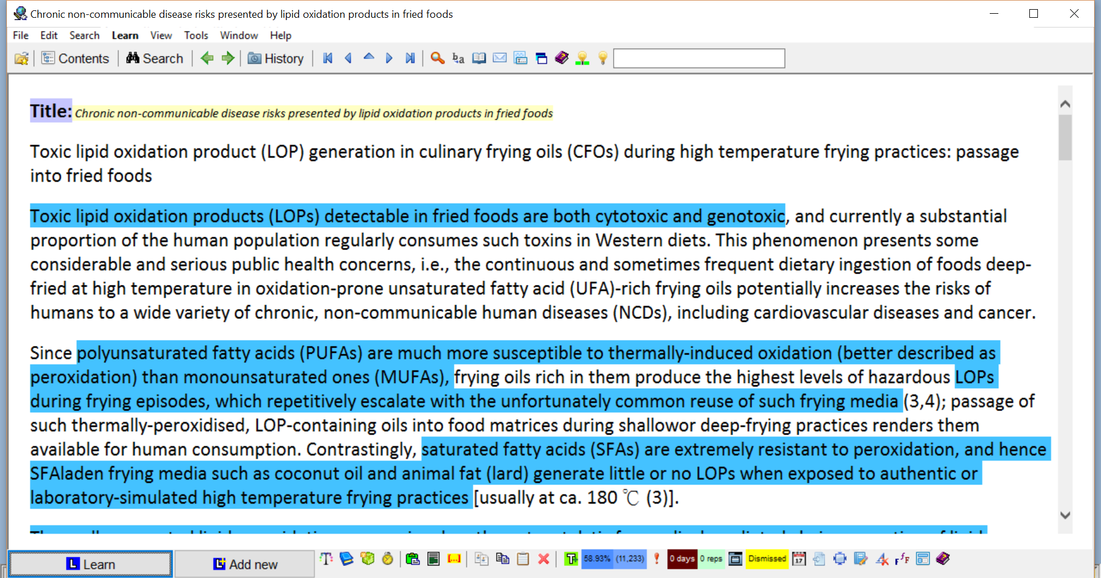This screenshot has height=578, width=1101.
Task: Open the History list
Action: tap(276, 58)
